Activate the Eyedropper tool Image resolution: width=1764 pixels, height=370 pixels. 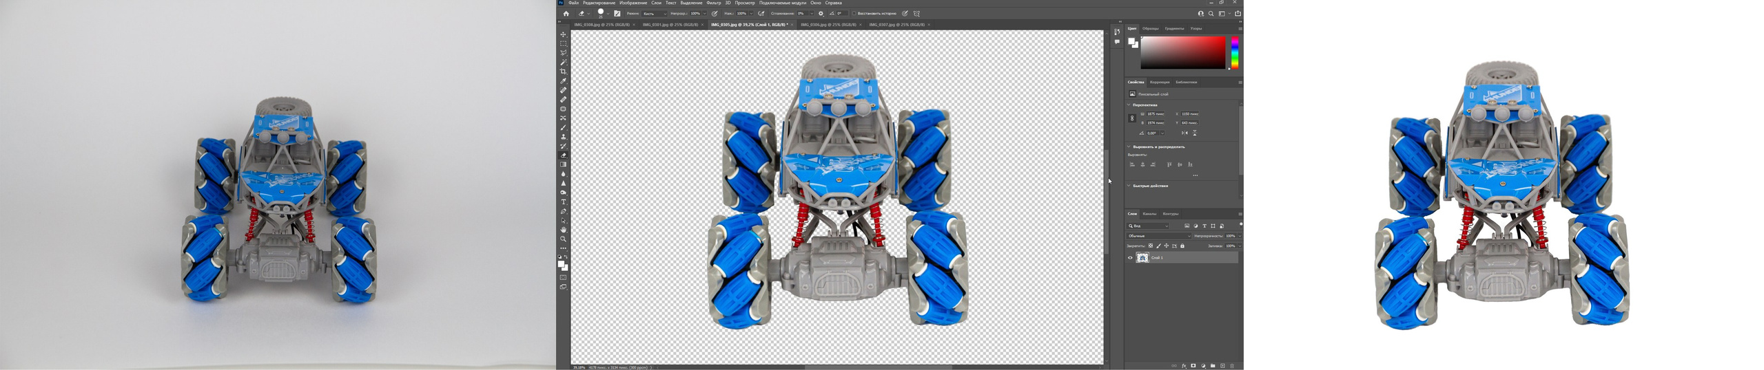tap(563, 81)
